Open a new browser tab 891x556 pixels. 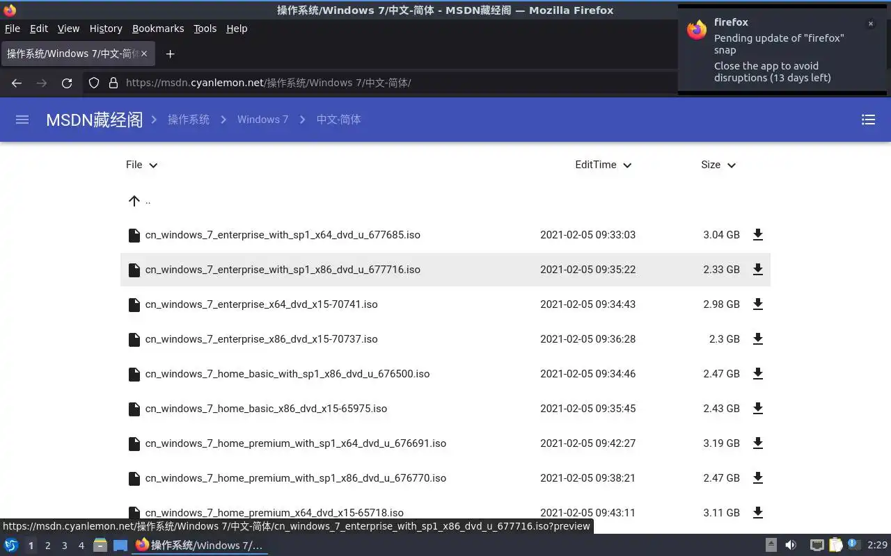click(x=170, y=54)
